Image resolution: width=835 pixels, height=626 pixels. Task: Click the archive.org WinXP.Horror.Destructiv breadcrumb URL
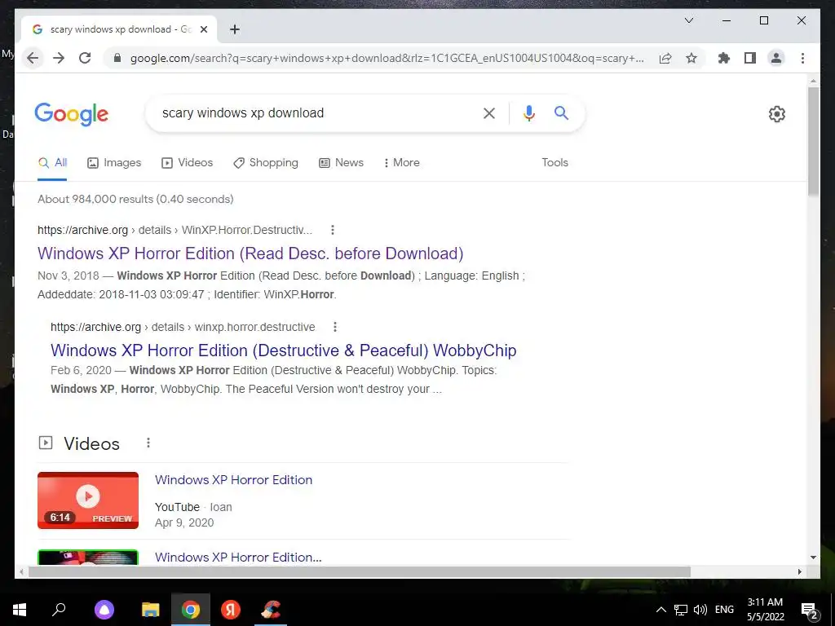coord(175,230)
